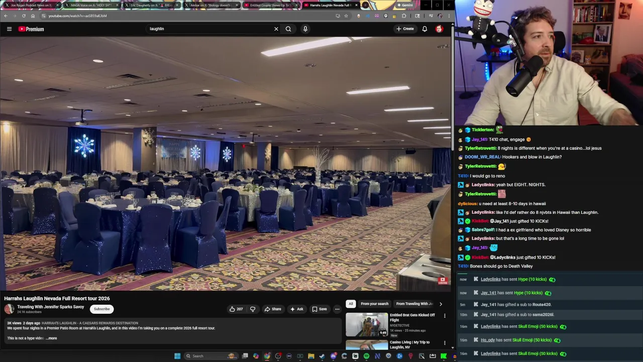Open Traveling With Jennifer Sparks Savoy channel
The width and height of the screenshot is (643, 362).
tap(50, 307)
